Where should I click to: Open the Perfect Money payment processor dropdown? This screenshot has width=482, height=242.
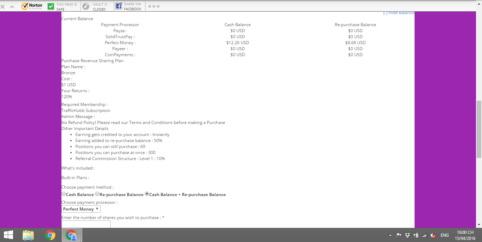coord(81,209)
